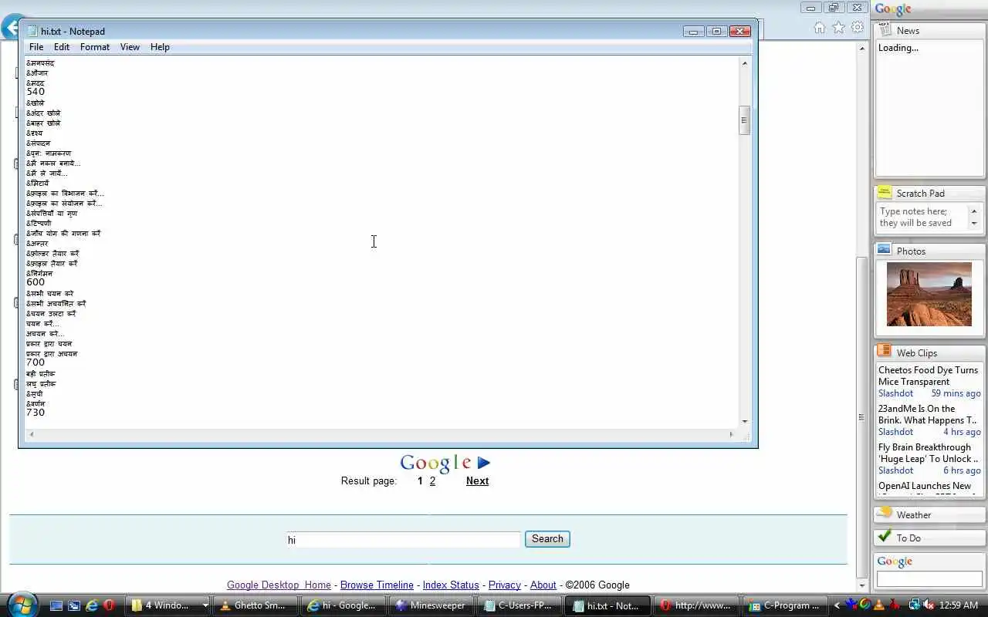Screen dimensions: 988x617
Task: Click the desert photo thumbnail
Action: coord(929,294)
